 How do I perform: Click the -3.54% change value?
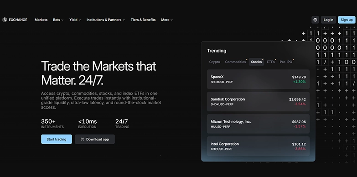coord(300,104)
